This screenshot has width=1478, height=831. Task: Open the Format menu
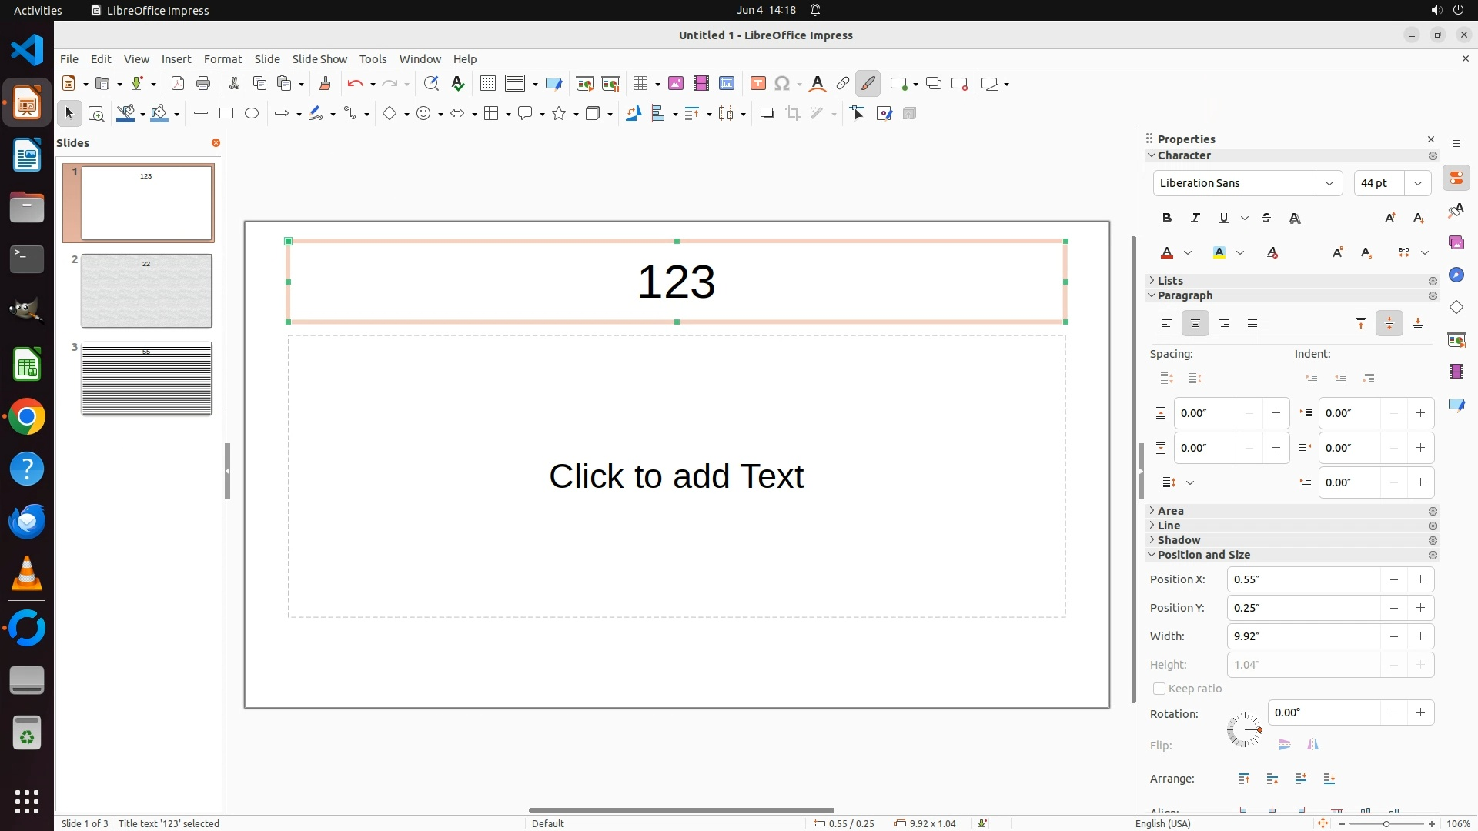(222, 59)
